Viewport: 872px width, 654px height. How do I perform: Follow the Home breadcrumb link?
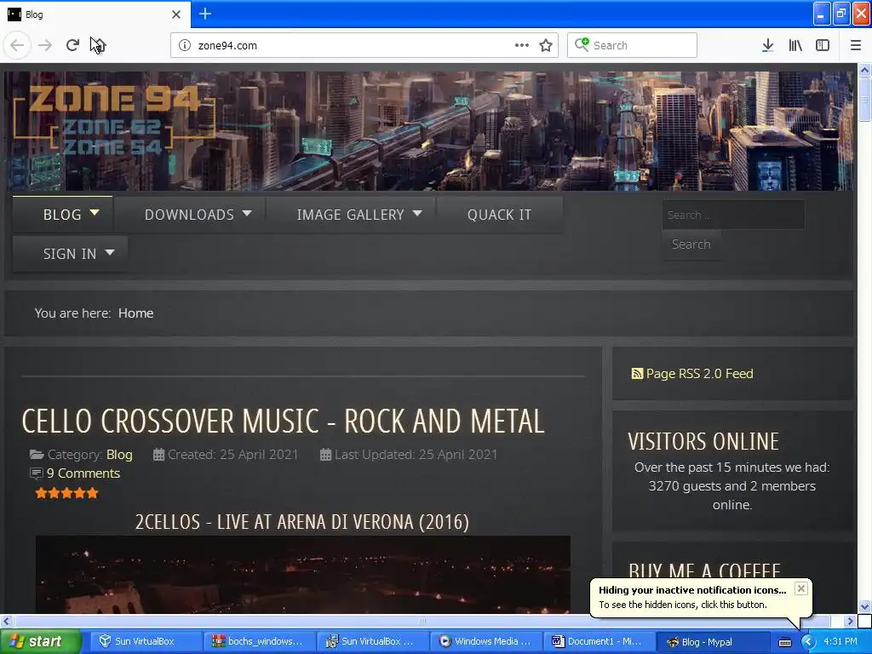[x=135, y=313]
